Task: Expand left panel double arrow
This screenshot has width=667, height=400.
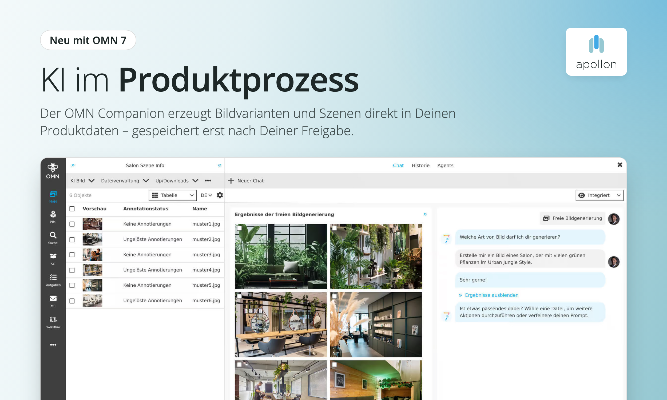Action: [73, 165]
